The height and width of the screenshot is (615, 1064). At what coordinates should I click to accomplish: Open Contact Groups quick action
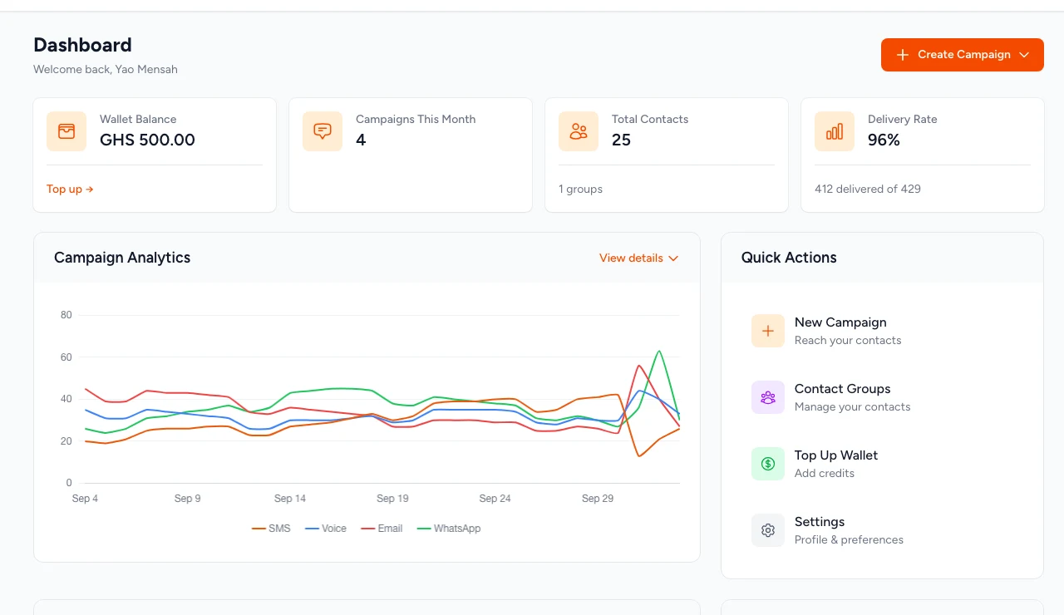coord(882,397)
